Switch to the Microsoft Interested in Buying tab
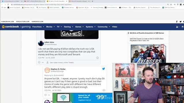 (x=79, y=1)
